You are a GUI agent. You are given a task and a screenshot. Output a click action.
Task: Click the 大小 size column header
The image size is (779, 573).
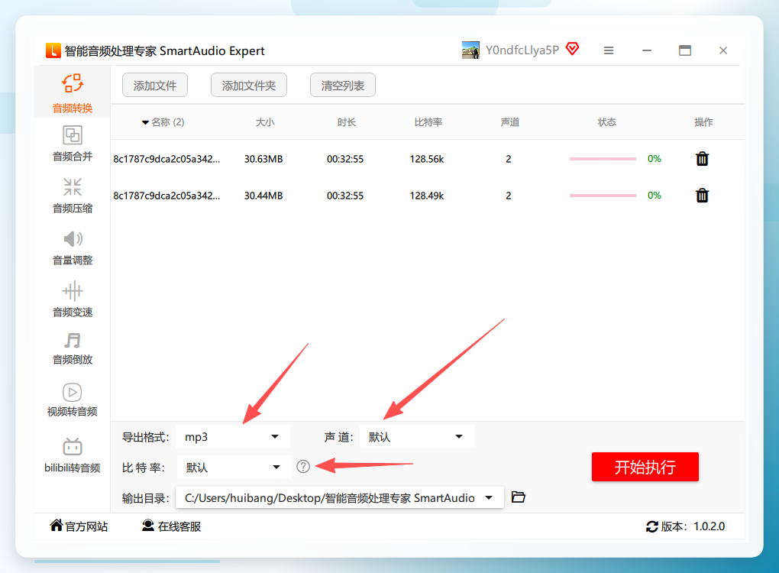[265, 122]
